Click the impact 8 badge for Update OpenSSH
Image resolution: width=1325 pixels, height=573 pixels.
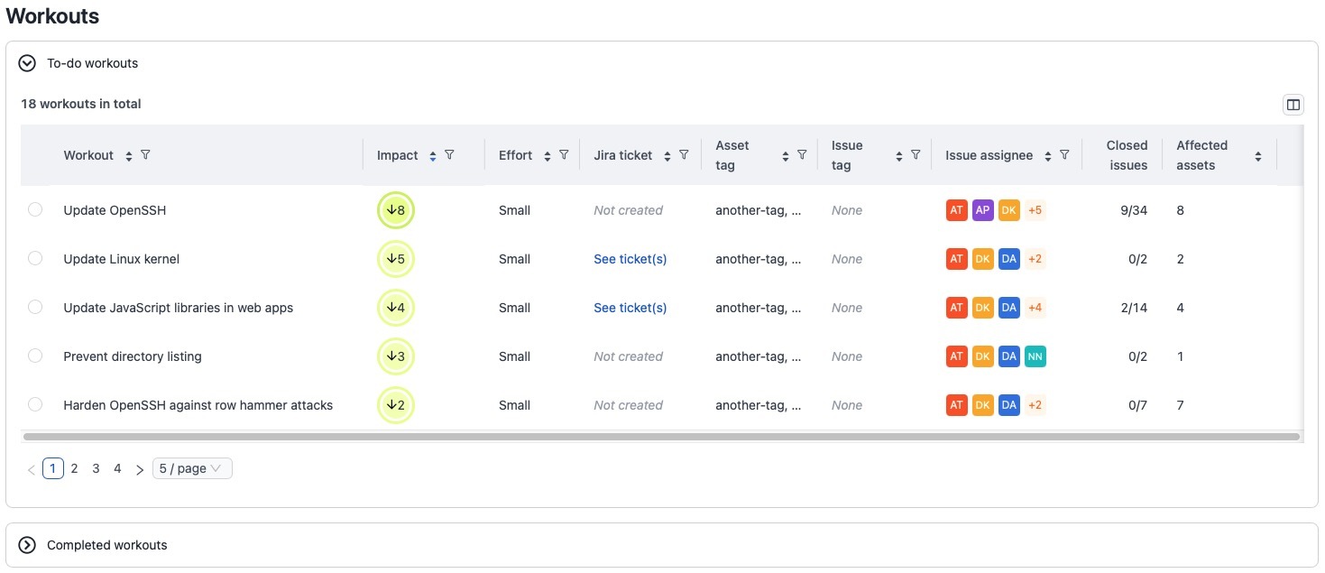[396, 210]
